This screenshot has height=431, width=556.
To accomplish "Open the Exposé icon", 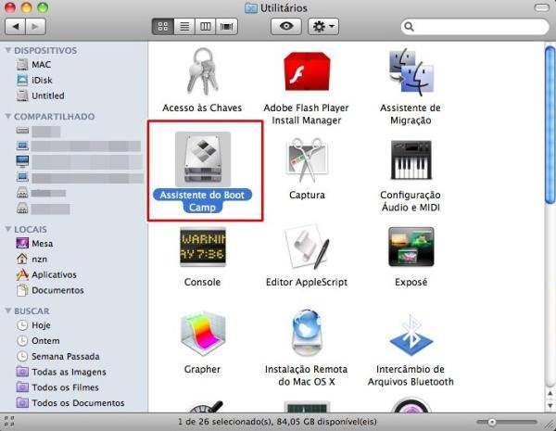I will coord(411,247).
